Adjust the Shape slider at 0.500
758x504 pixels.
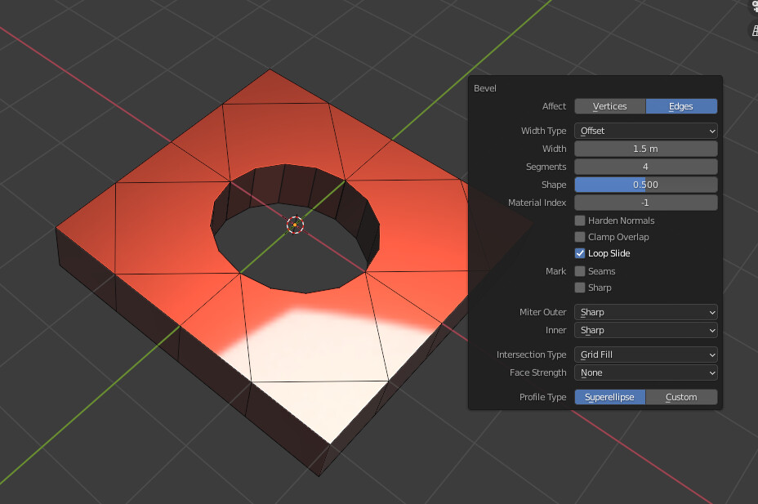pos(645,185)
